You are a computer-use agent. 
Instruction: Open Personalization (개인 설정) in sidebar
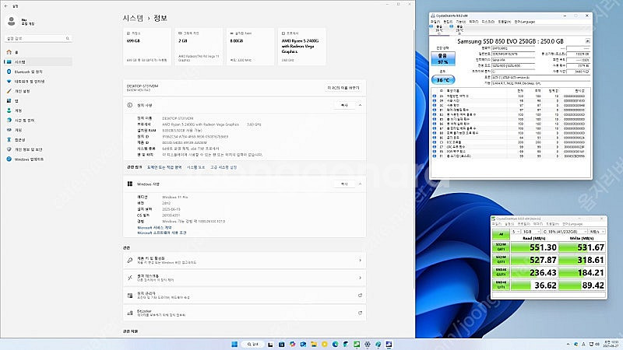coord(37,91)
